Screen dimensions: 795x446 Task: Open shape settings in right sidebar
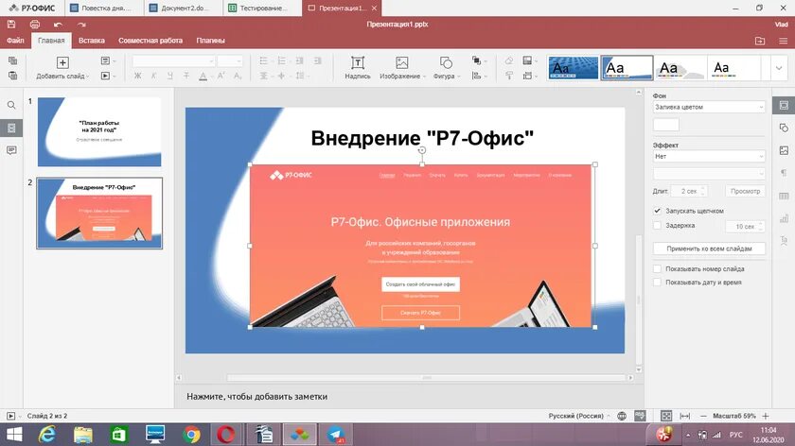pyautogui.click(x=784, y=128)
